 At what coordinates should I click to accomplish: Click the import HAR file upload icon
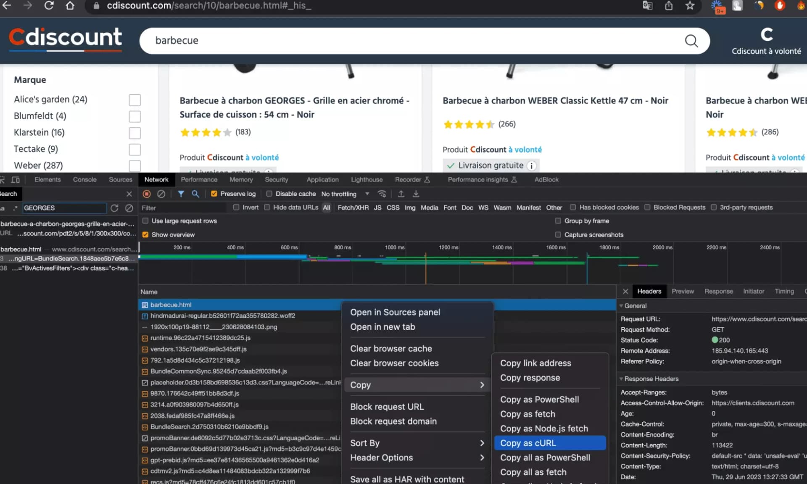(401, 194)
